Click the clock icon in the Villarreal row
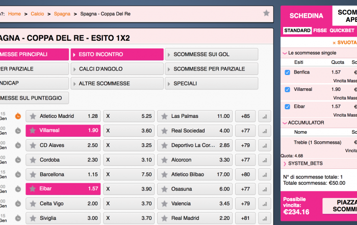Image resolution: width=357 pixels, height=225 pixels. tap(18, 131)
